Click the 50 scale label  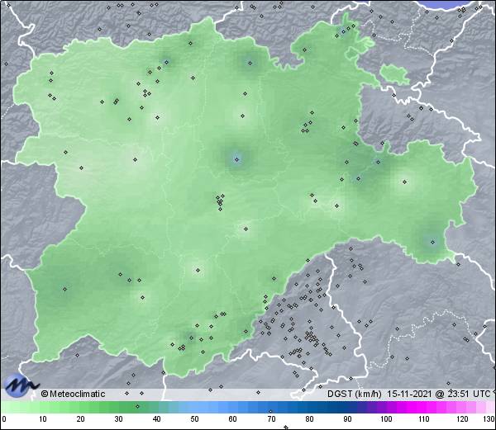point(194,419)
